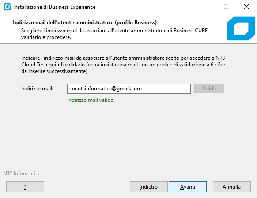Click the header divider line under the banner

point(128,43)
